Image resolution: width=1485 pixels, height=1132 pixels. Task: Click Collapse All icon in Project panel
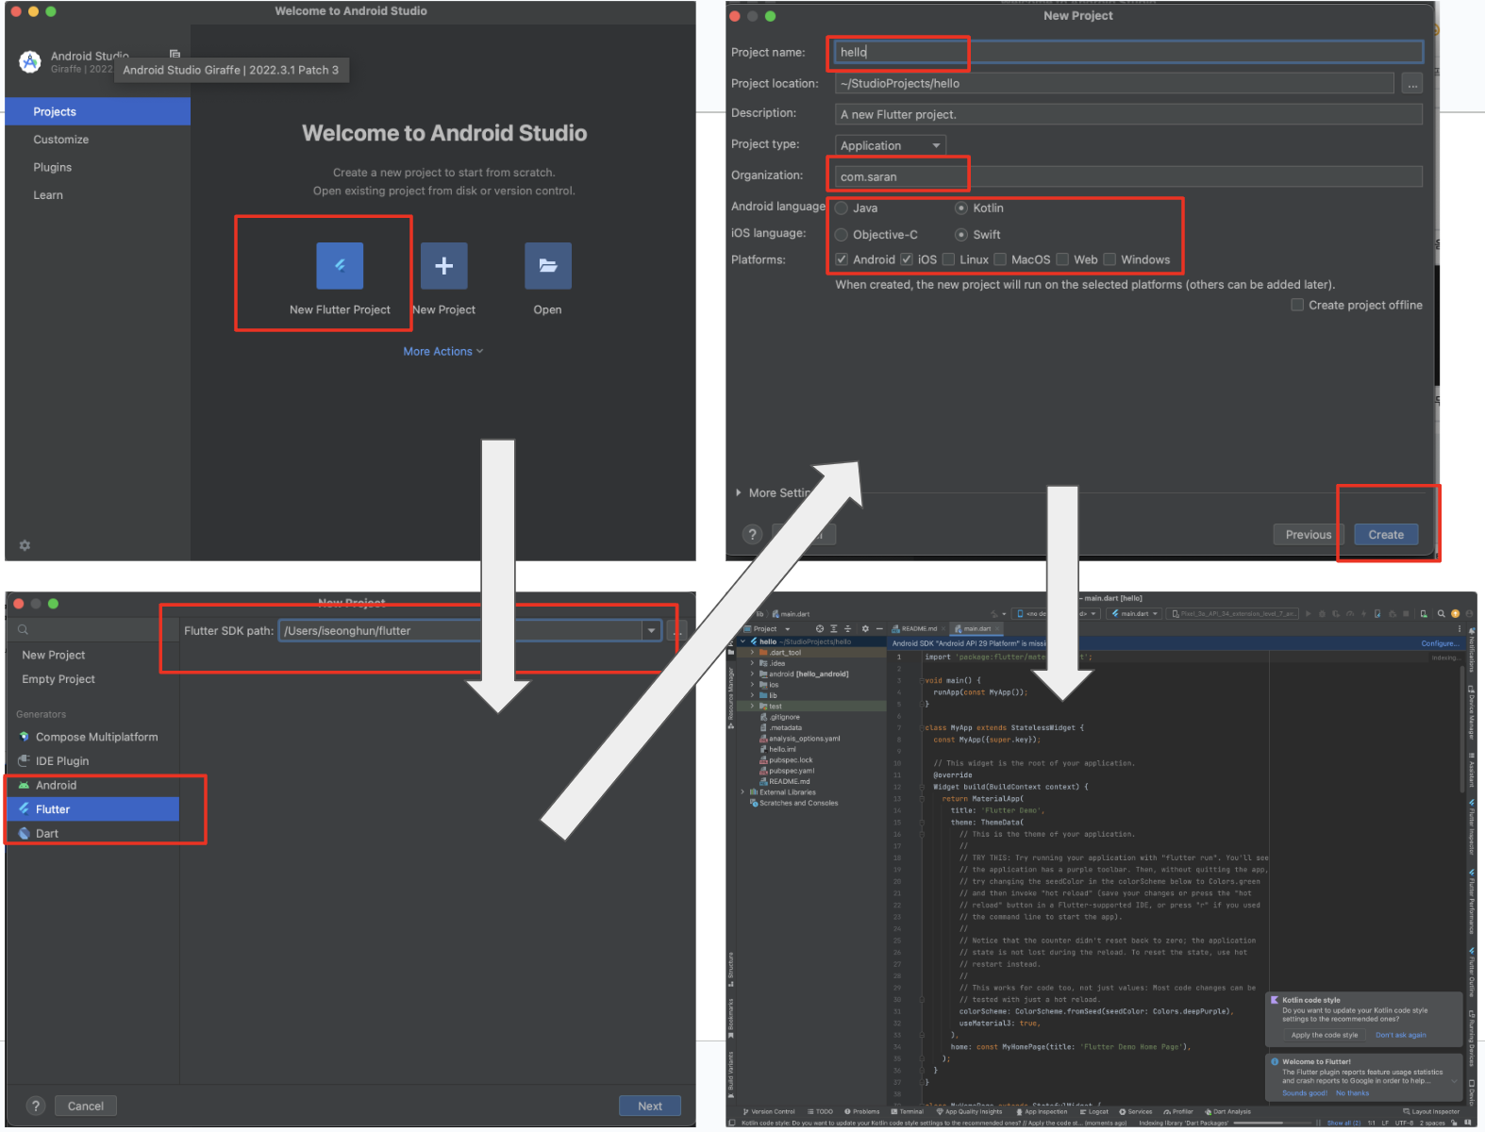pos(848,628)
